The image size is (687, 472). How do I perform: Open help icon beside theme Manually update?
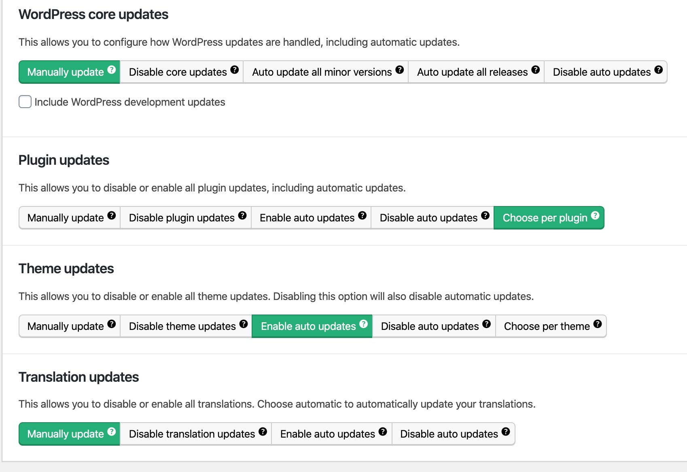tap(112, 324)
